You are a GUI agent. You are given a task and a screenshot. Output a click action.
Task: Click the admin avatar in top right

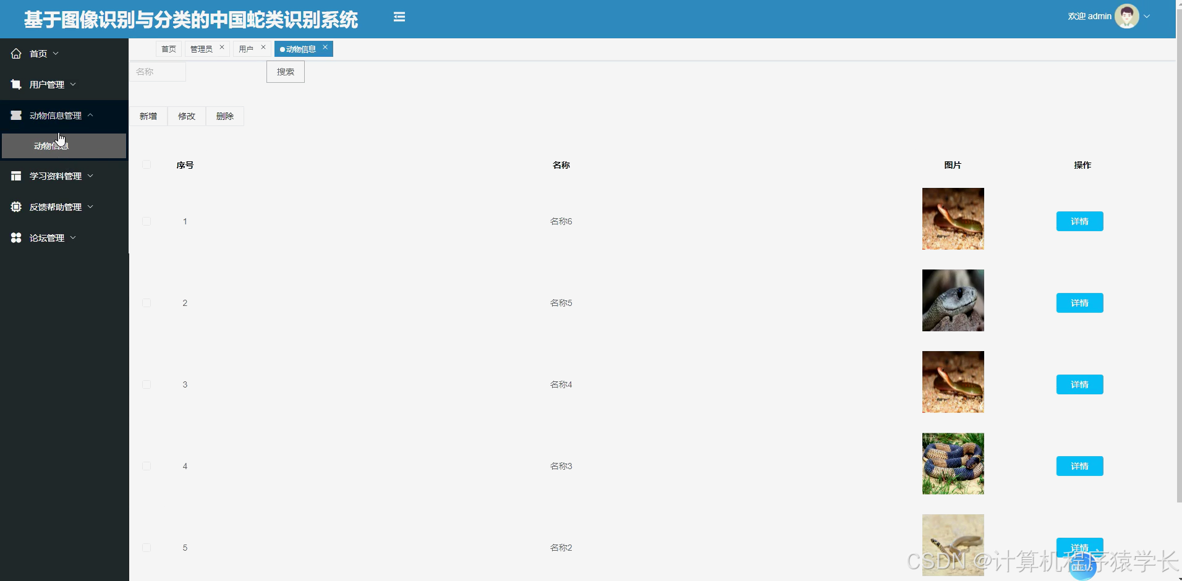click(1127, 15)
